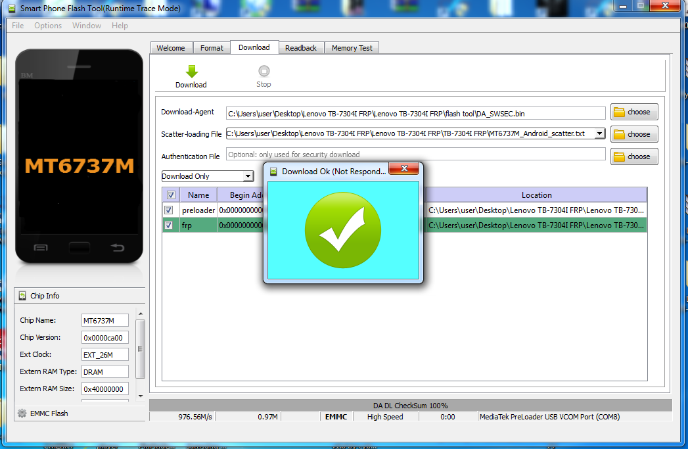
Task: Switch to the Format tab
Action: point(212,48)
